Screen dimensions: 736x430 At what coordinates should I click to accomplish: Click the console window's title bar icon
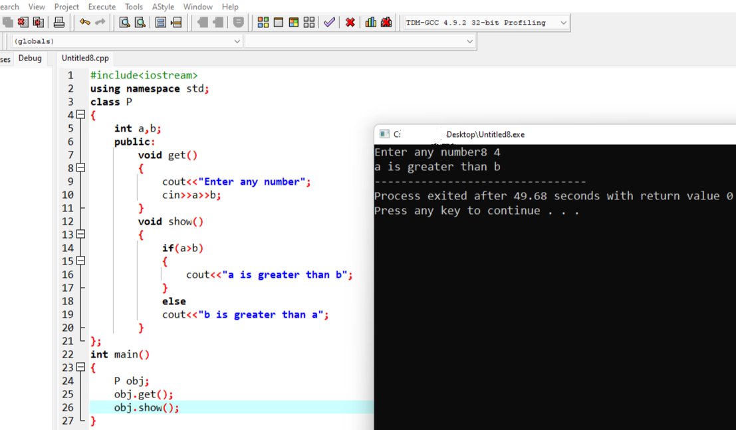click(384, 134)
